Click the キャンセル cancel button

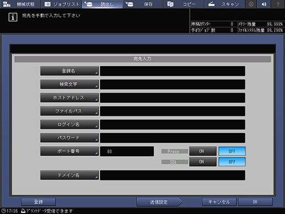pyautogui.click(x=219, y=202)
